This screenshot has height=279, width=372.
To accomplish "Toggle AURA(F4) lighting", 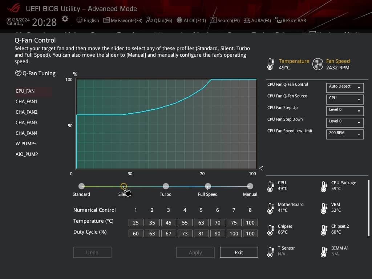I will click(x=258, y=20).
